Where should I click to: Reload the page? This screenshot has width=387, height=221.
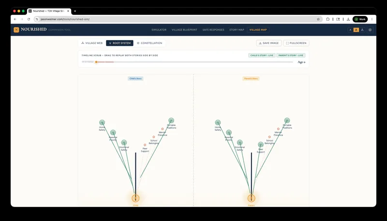(29, 19)
